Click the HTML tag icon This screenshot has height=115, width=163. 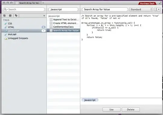point(6,27)
